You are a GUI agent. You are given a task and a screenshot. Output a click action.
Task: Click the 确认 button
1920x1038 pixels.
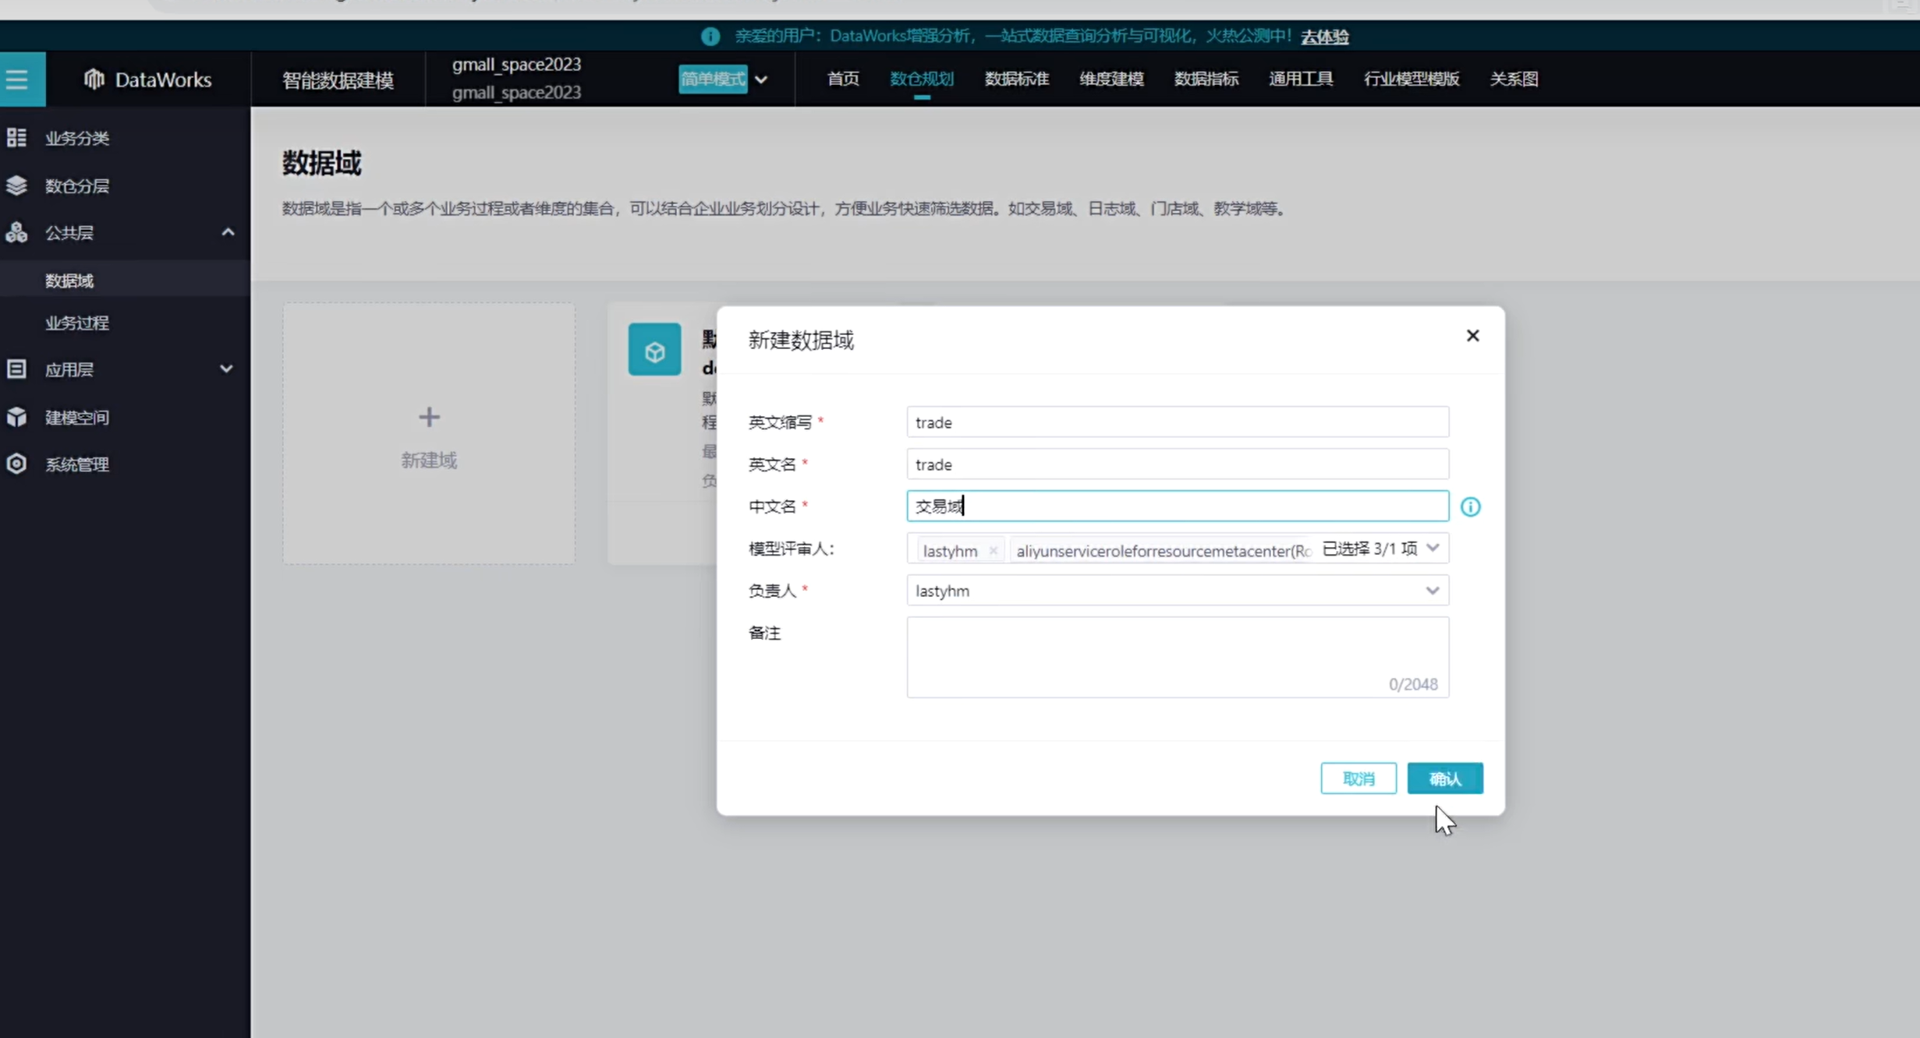[1444, 778]
